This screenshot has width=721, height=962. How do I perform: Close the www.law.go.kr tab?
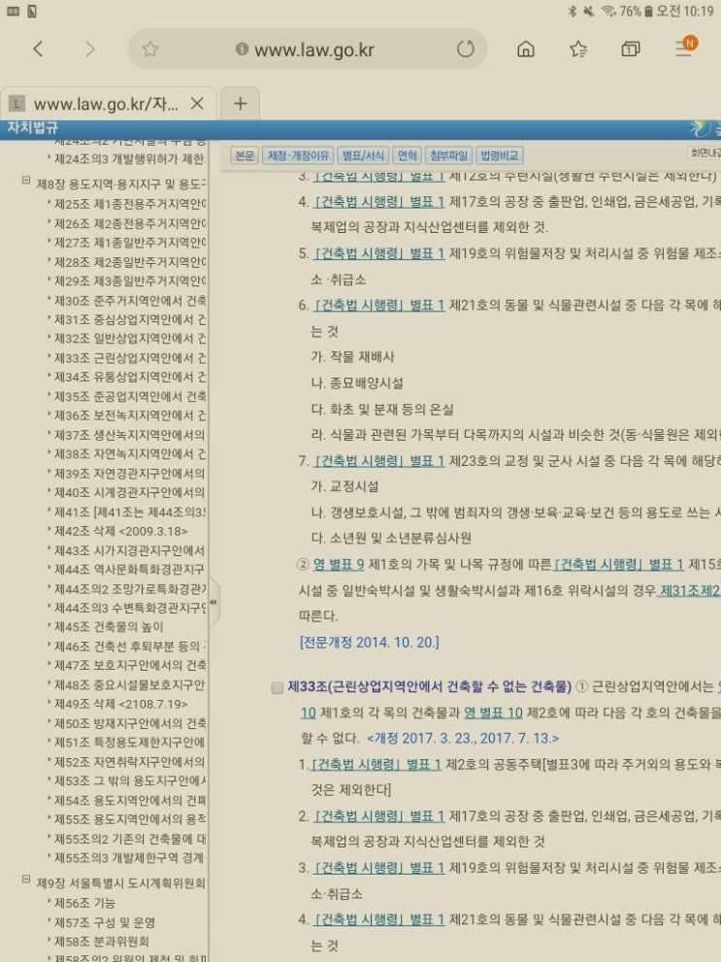(x=197, y=104)
